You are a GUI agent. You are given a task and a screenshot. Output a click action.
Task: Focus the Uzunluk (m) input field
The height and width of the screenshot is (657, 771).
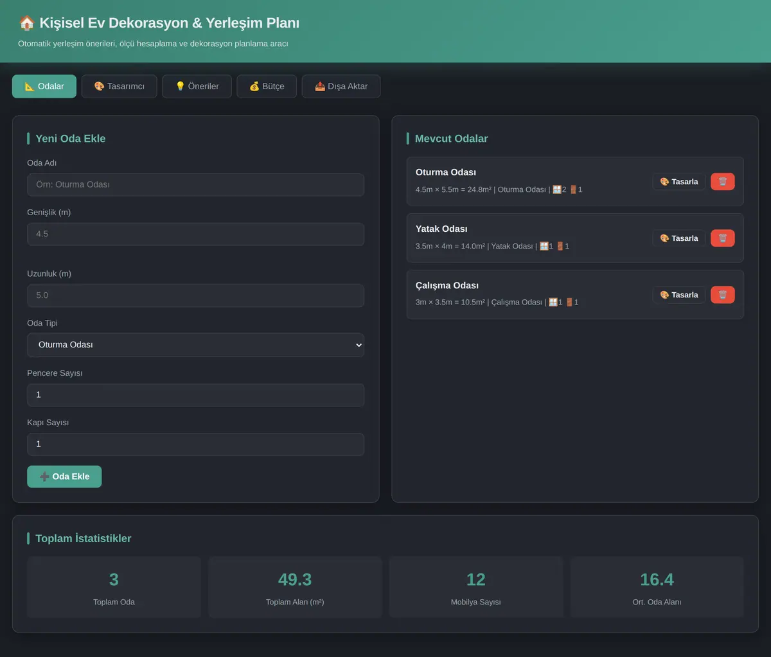tap(195, 295)
